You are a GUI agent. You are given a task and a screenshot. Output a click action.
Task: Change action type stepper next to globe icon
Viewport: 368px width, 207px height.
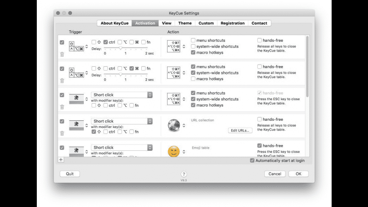(184, 125)
